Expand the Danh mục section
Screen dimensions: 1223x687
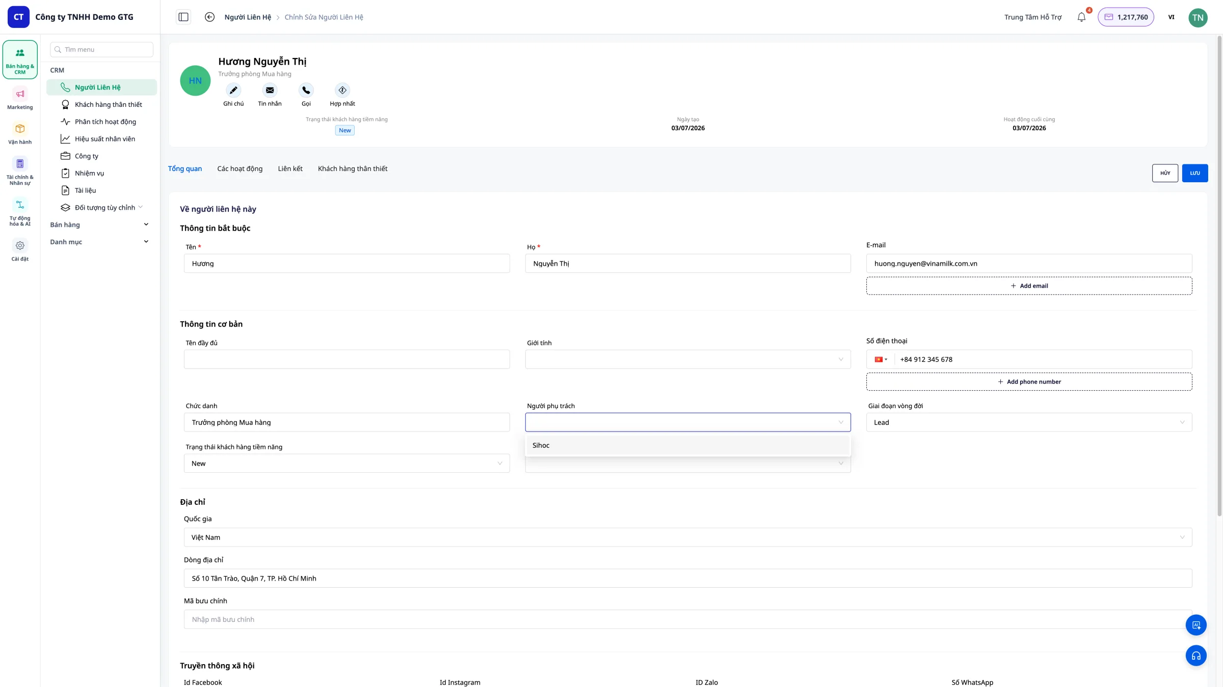click(99, 242)
